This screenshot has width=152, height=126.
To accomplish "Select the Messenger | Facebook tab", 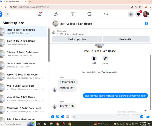I will tap(13, 2).
